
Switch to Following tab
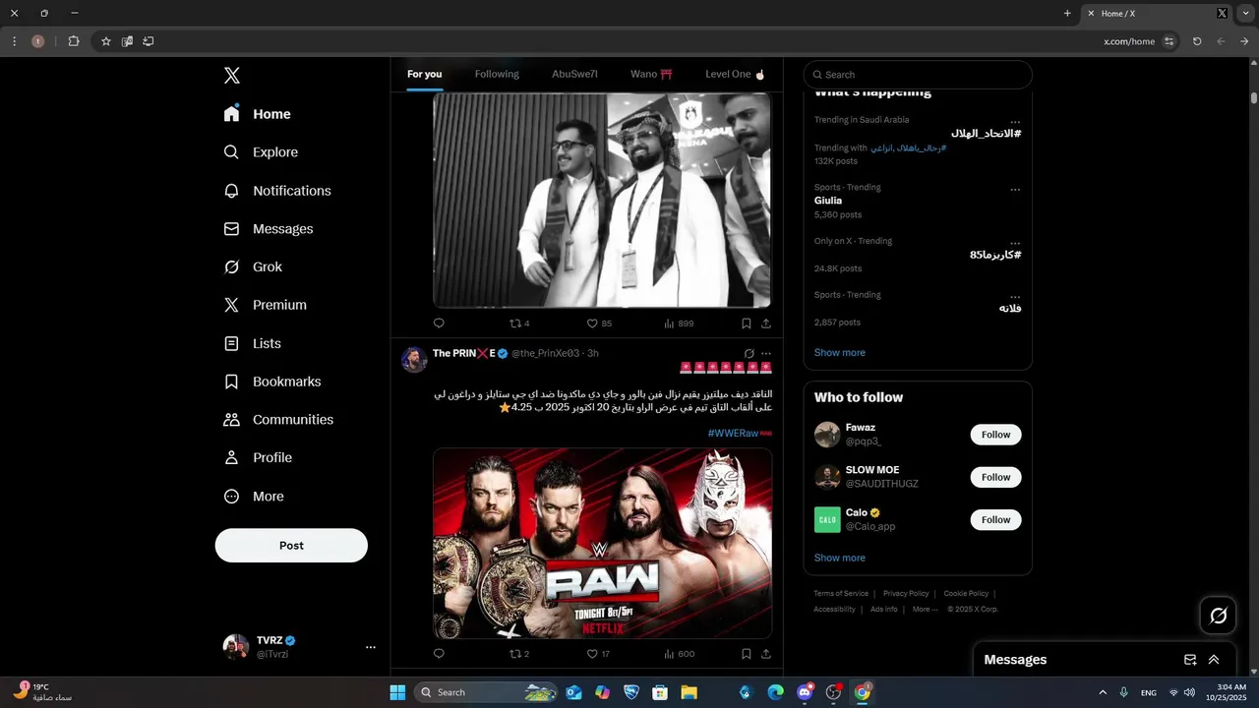[x=497, y=74]
